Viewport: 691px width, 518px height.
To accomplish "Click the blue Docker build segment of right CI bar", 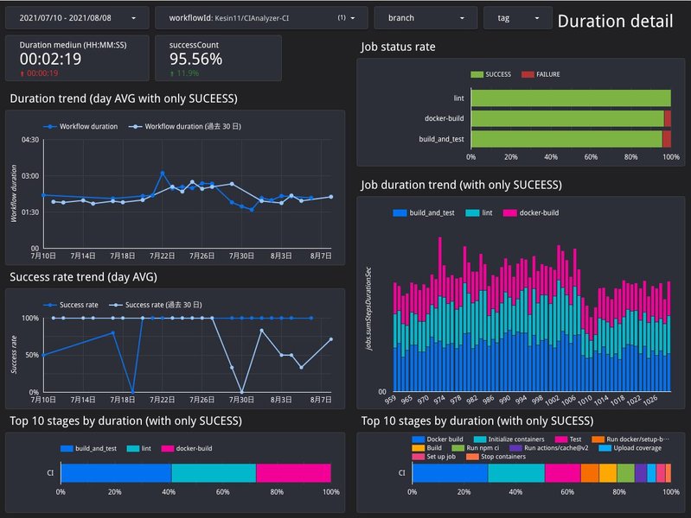I will [x=451, y=473].
